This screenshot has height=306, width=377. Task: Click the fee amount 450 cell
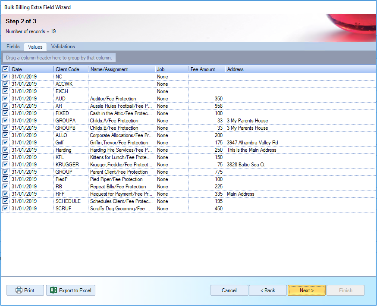coord(207,209)
